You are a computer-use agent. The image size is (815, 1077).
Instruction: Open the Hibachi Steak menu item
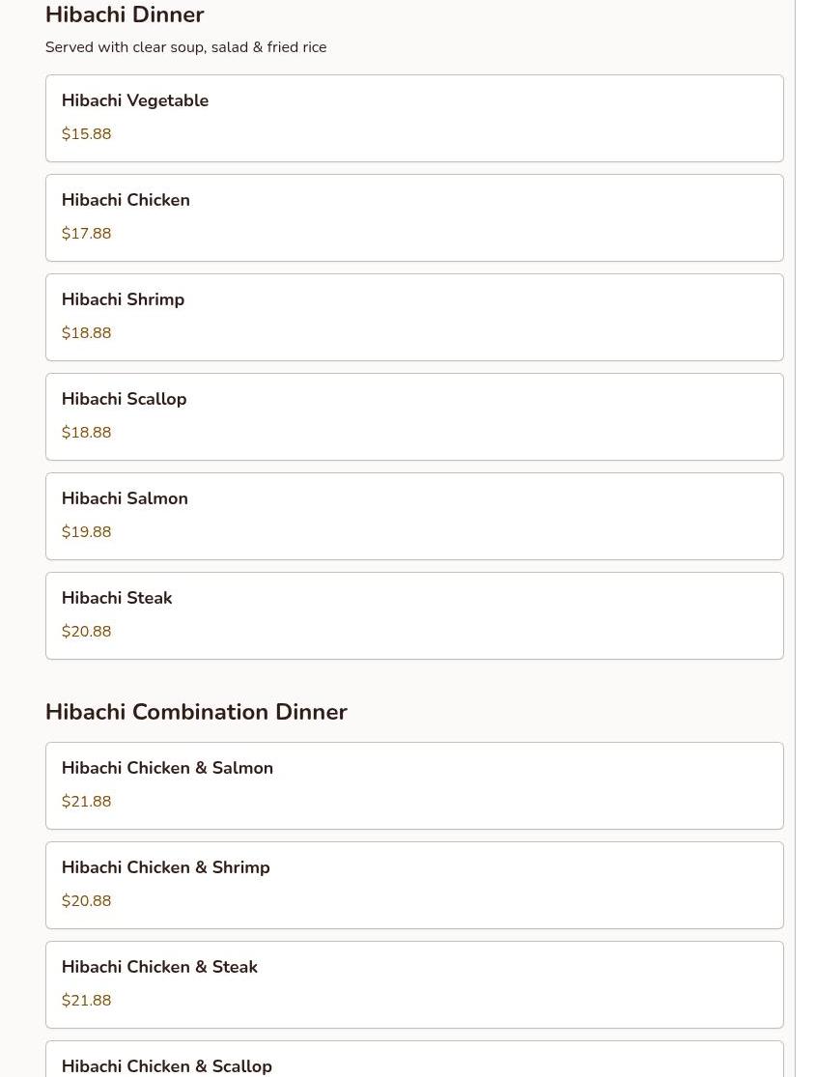[414, 616]
